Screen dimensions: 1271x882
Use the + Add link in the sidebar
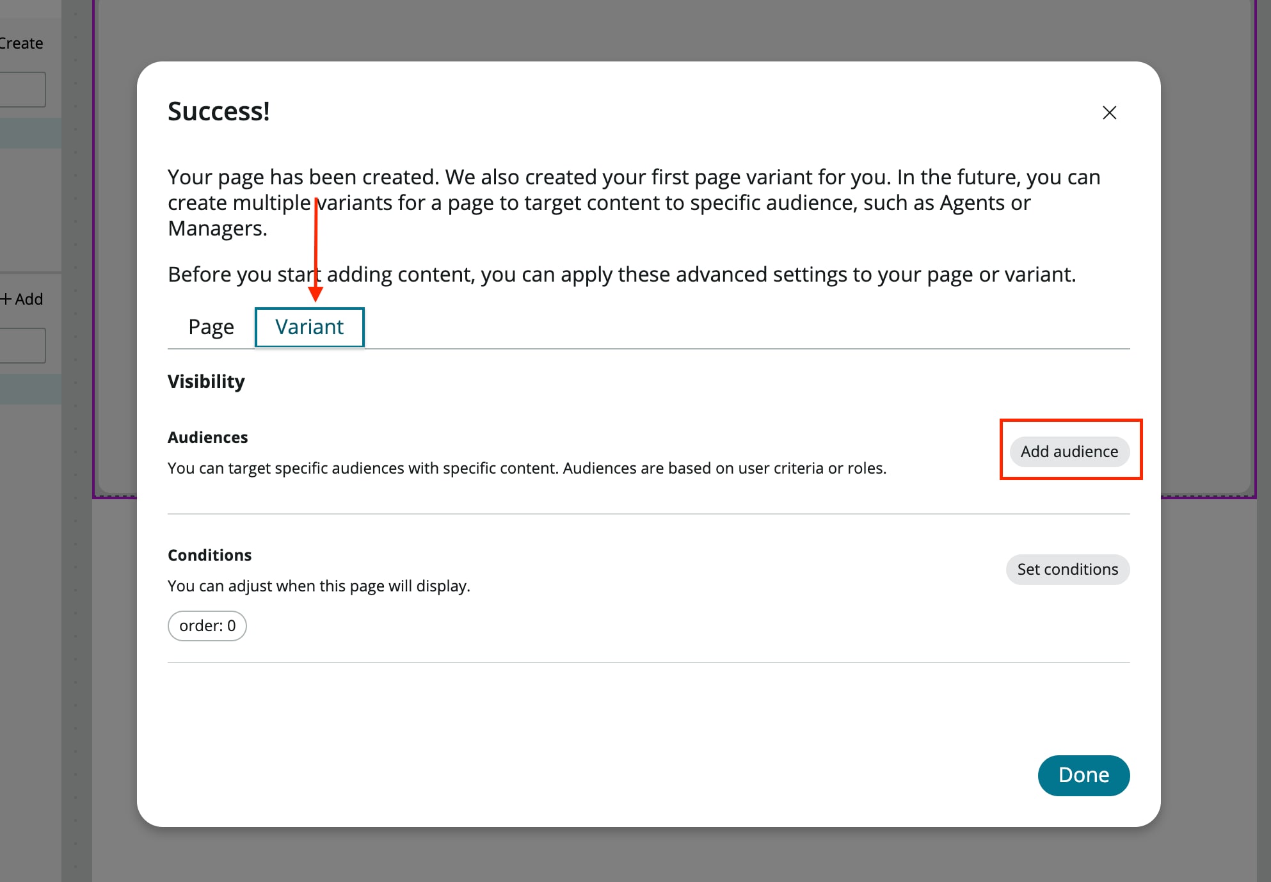pos(23,298)
